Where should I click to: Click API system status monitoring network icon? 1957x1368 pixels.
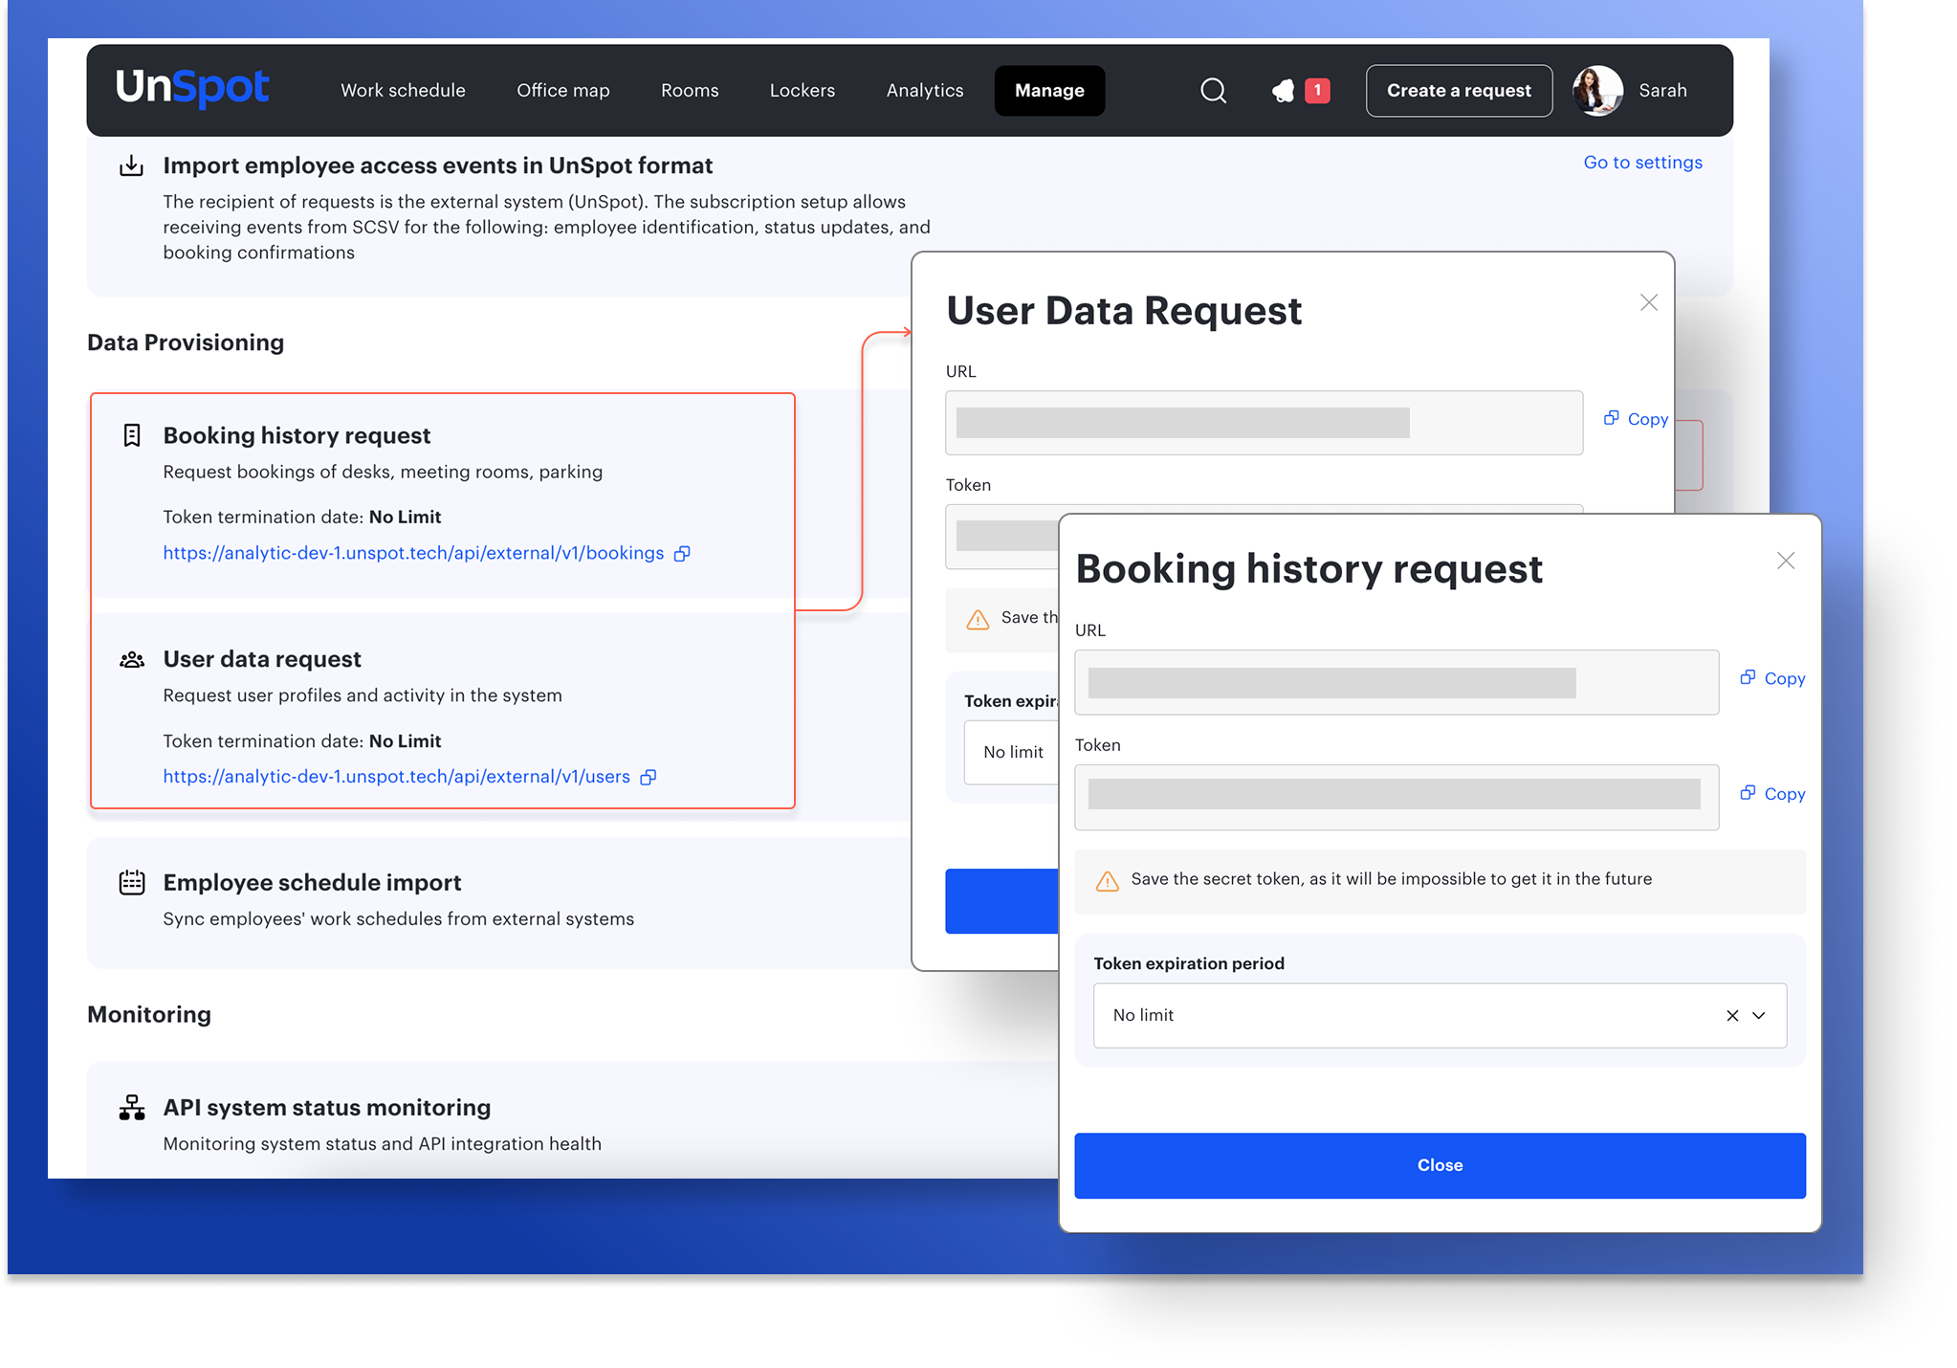(132, 1108)
